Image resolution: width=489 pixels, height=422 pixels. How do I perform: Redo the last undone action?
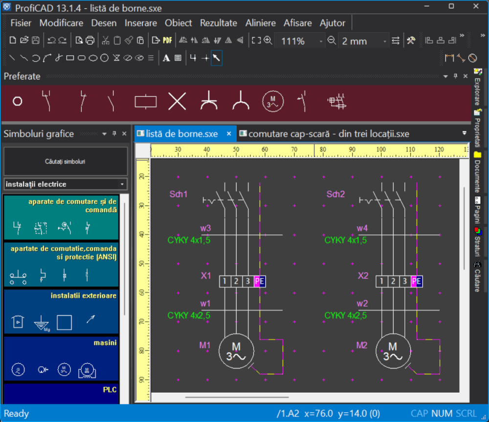(63, 41)
